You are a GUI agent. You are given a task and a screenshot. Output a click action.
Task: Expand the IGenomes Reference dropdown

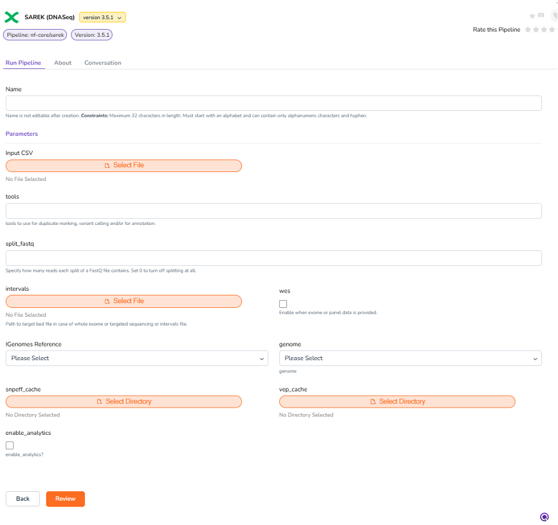[x=137, y=358]
